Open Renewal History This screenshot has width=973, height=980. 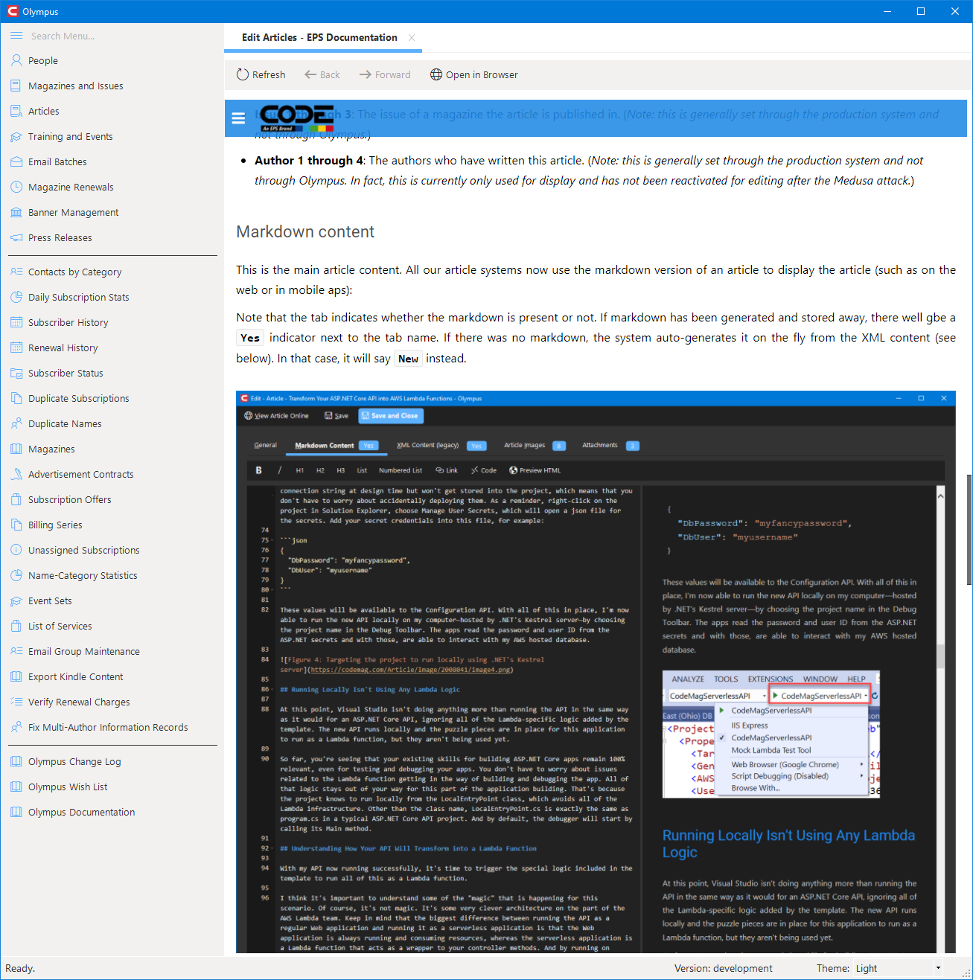pos(63,348)
